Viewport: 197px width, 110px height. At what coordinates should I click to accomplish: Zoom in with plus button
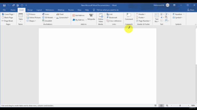(188, 105)
